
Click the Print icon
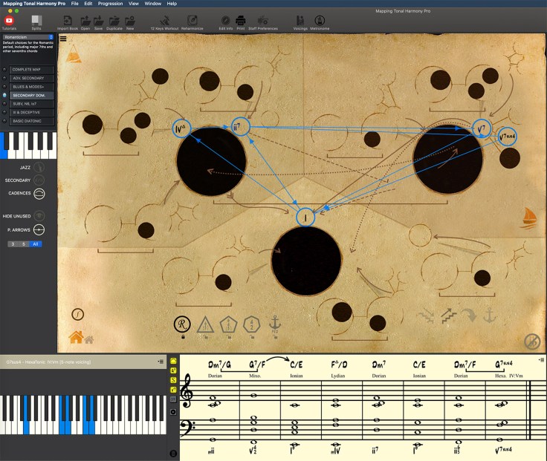241,20
